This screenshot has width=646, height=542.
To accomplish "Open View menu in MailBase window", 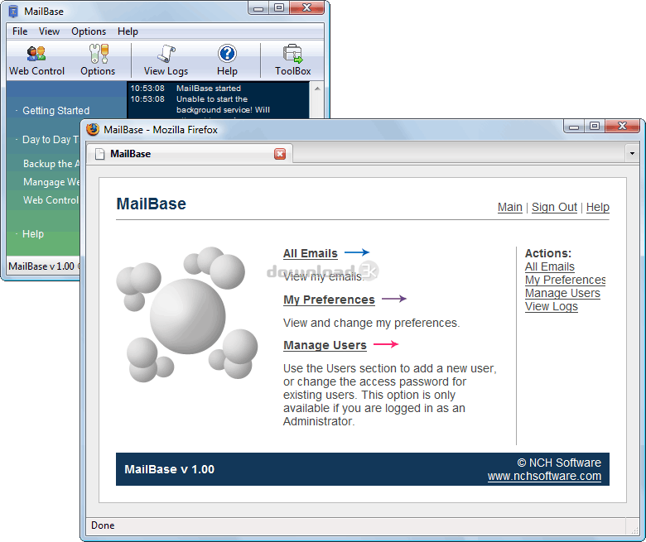I will click(x=49, y=31).
